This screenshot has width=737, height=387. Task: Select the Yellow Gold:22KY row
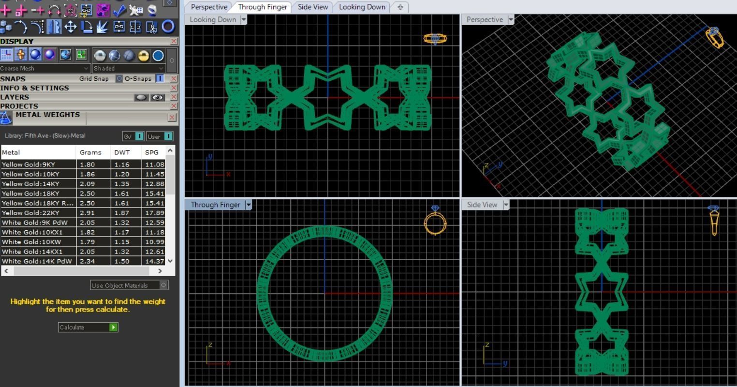coord(83,213)
